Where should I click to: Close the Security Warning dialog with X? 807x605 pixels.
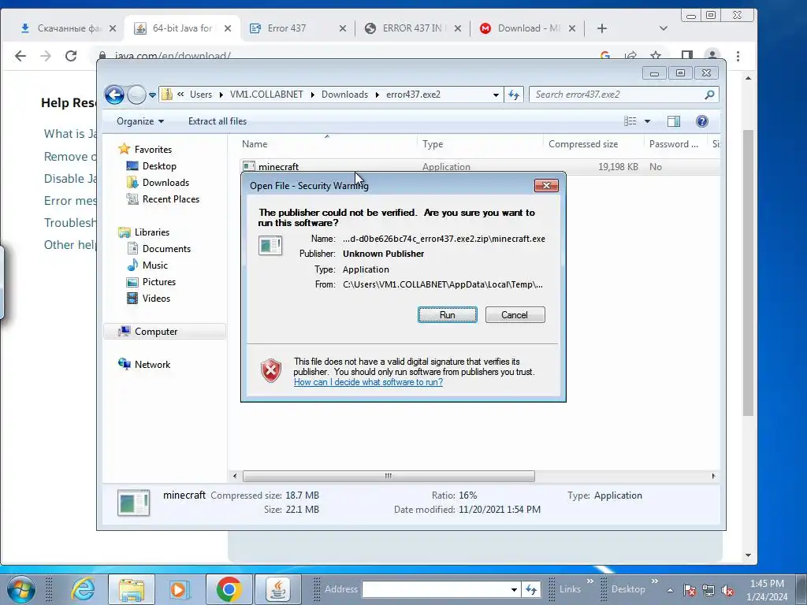coord(546,185)
